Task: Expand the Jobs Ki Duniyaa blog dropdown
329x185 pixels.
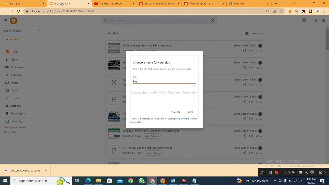Action: coord(39,31)
